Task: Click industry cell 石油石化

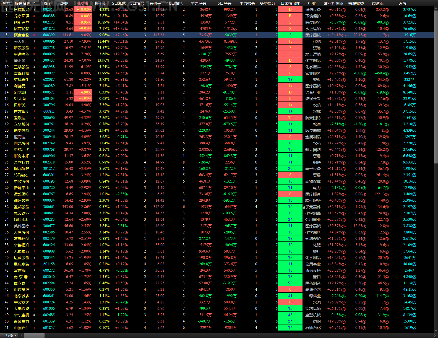Action: coord(313,328)
